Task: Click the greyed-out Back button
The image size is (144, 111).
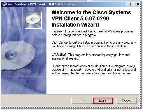Action: pos(82,101)
